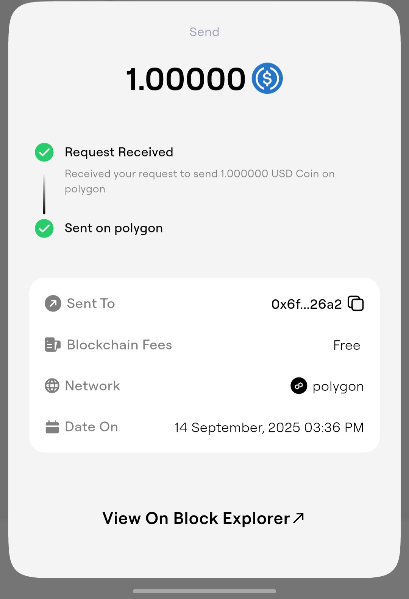
Task: Tap the polygon network logo
Action: pyautogui.click(x=299, y=386)
